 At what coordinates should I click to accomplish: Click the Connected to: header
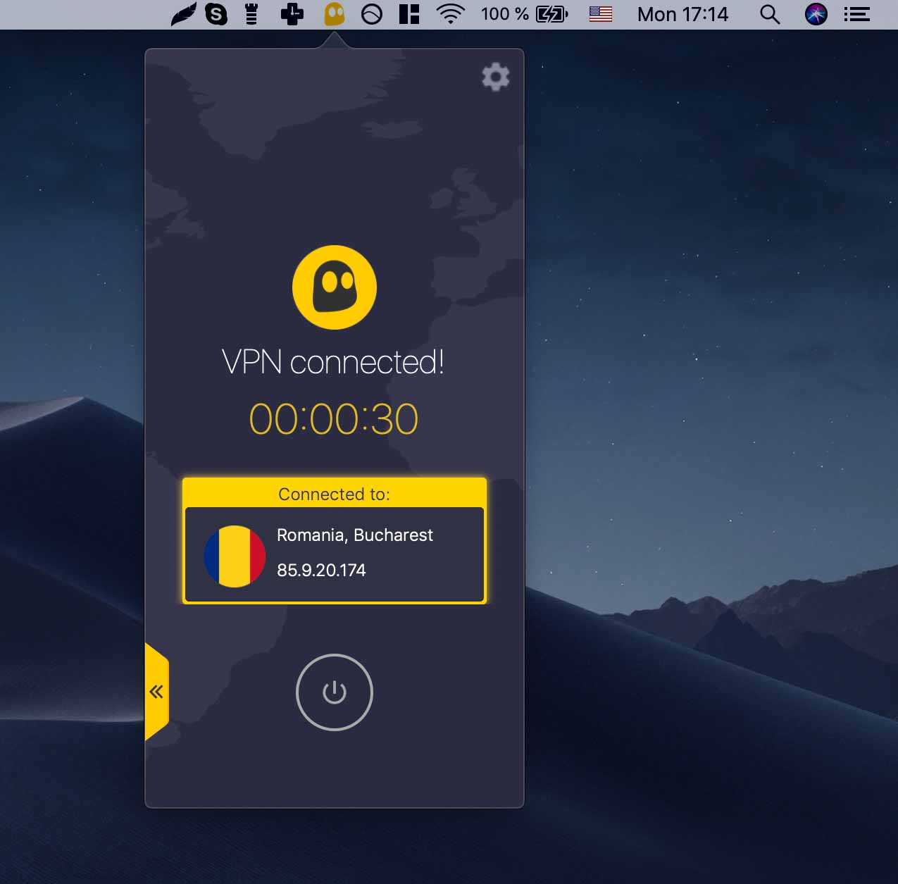pos(335,494)
